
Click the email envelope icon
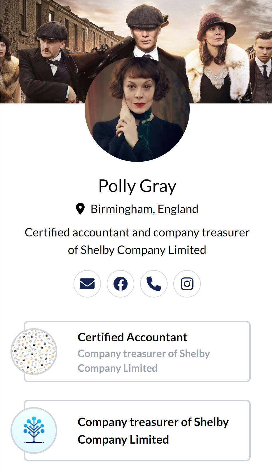(x=87, y=284)
